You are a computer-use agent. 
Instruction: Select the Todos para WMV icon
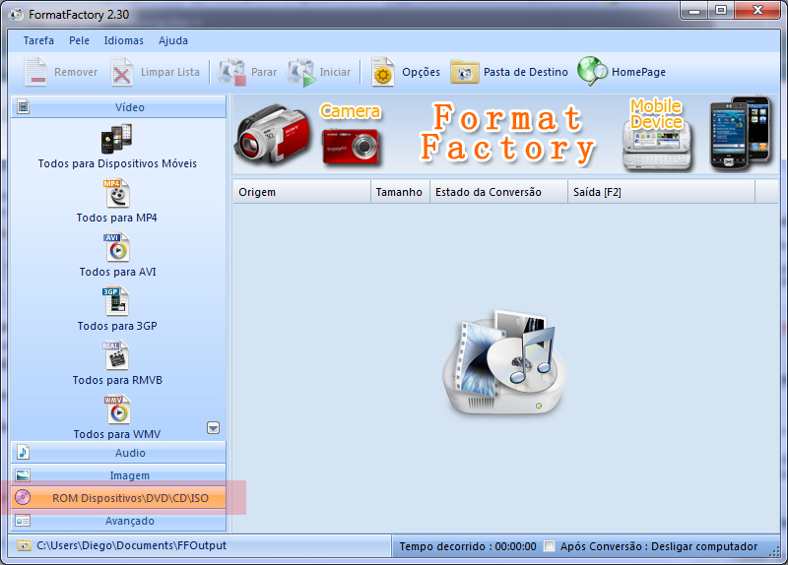tap(117, 409)
